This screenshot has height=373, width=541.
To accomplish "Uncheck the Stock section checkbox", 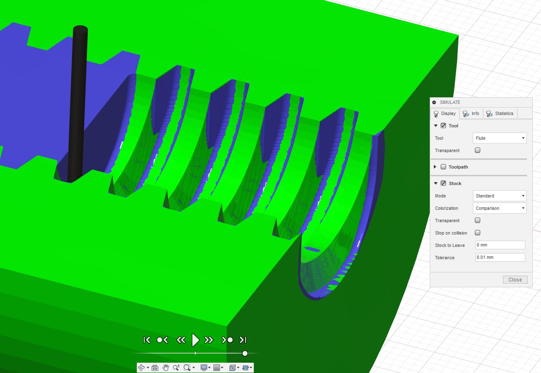I will (x=443, y=183).
